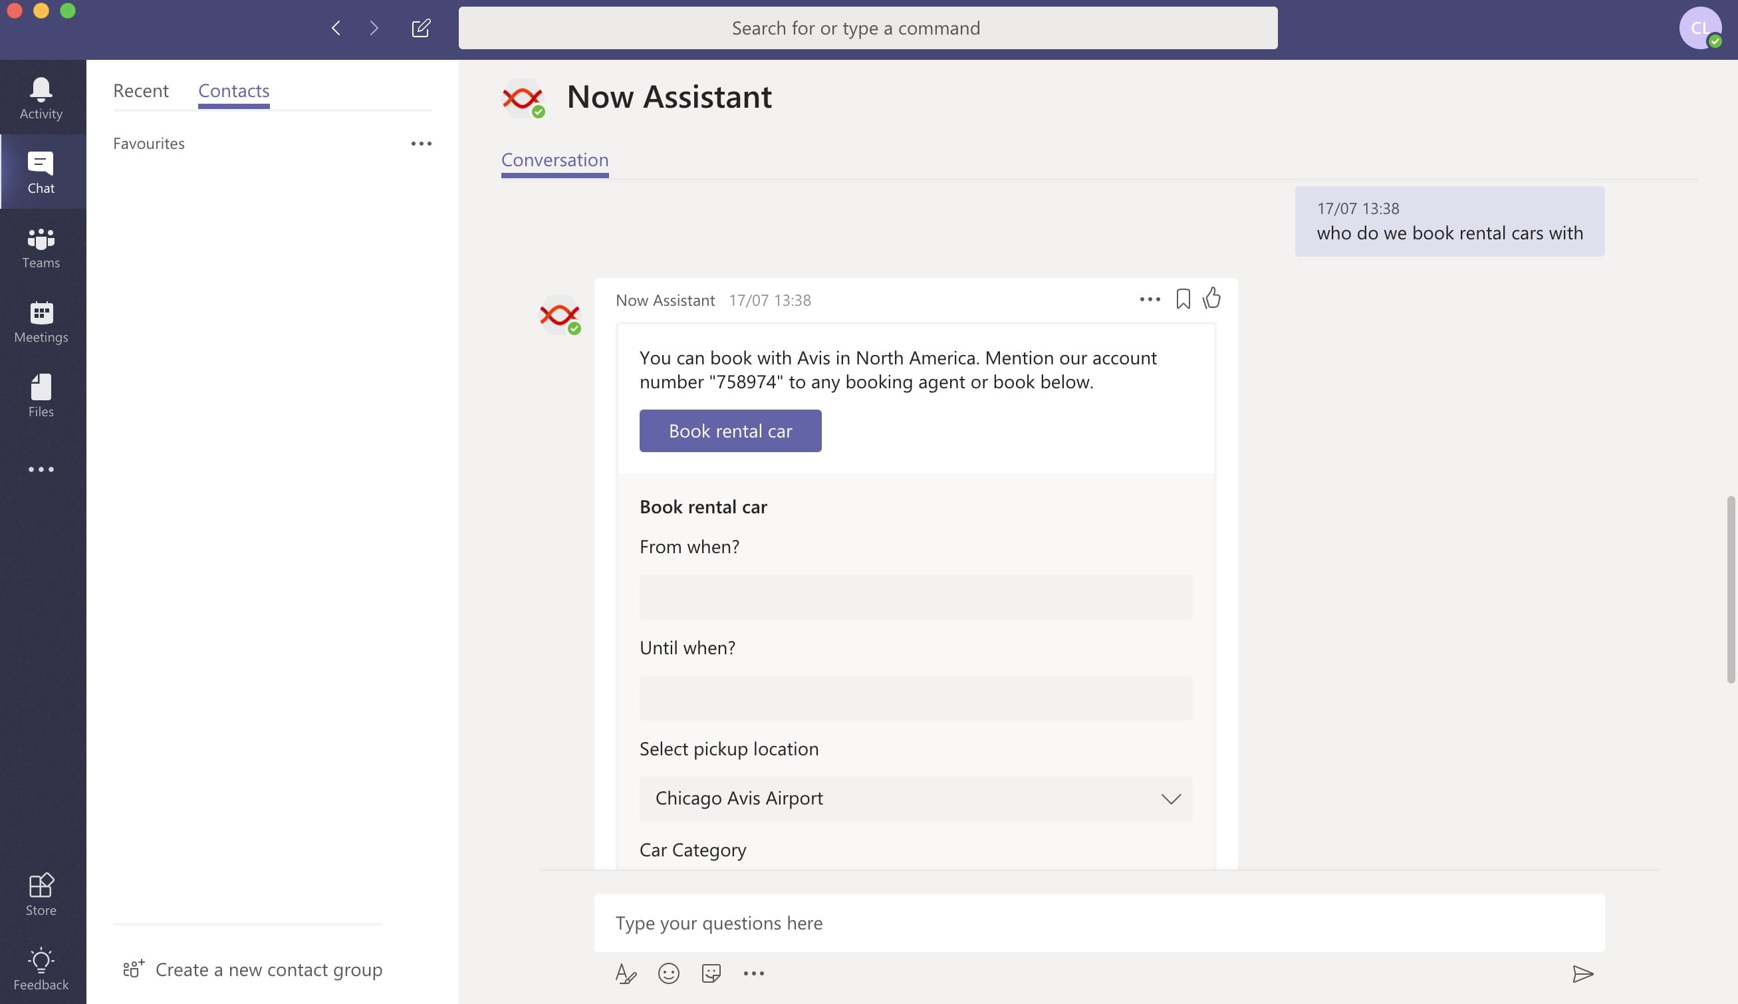The width and height of the screenshot is (1738, 1004).
Task: Click the 'Select pickup location' label
Action: (729, 749)
